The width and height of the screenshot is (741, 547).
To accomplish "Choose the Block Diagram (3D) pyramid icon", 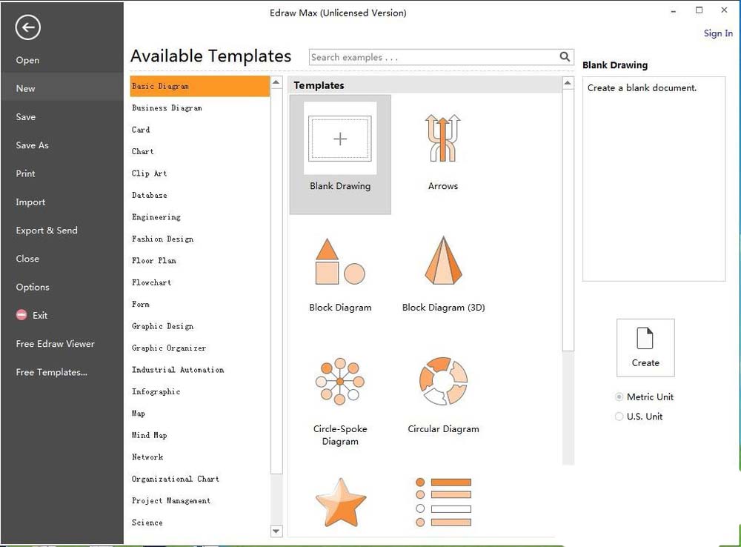I will click(x=443, y=260).
